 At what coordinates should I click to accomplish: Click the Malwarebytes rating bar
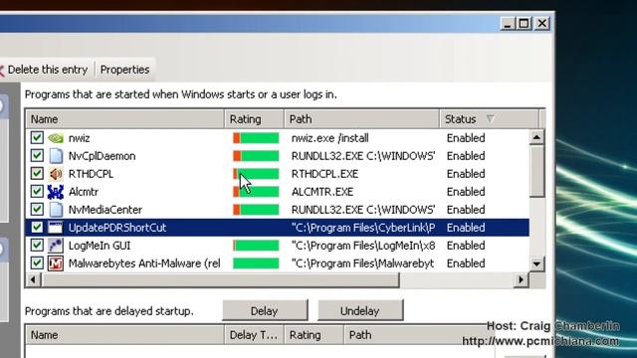click(x=256, y=263)
